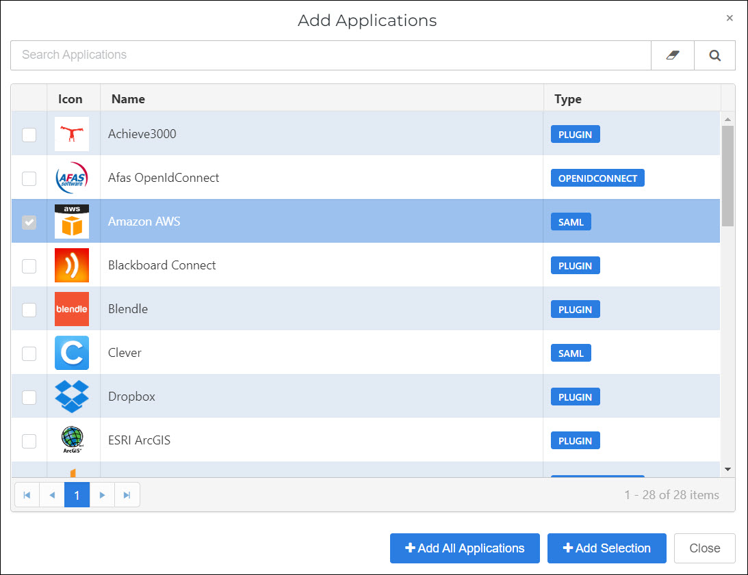Click the eraser clear-search icon
This screenshot has height=575, width=748.
click(x=673, y=55)
